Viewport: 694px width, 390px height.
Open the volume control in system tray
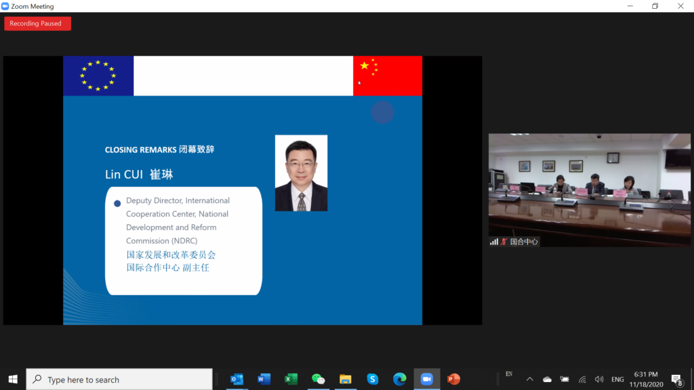[599, 379]
